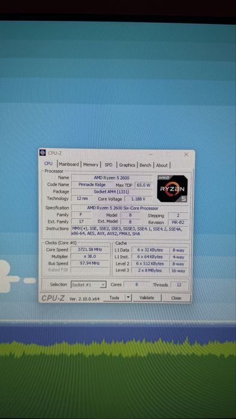Click the version text Ver. 2.10.0.x64
236x419 pixels.
click(84, 299)
